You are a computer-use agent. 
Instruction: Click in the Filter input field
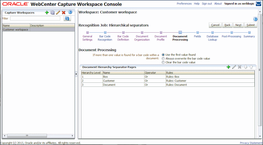coord(35,19)
